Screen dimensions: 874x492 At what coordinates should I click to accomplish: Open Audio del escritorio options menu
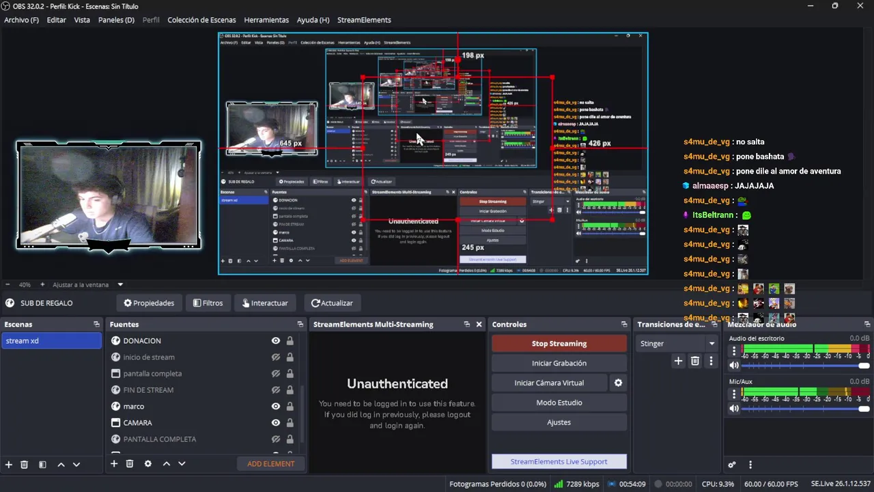point(734,351)
